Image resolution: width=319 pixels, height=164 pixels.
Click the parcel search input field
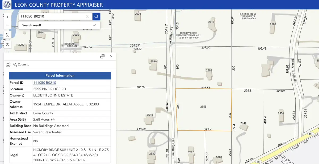[x=52, y=16]
